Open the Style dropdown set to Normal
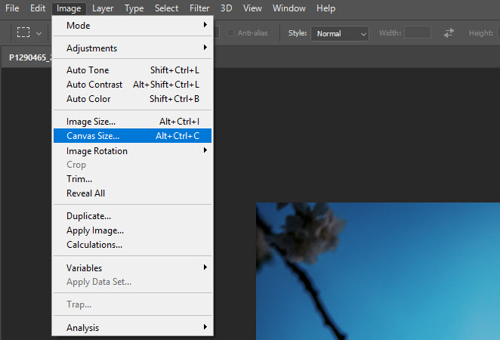This screenshot has height=340, width=500. 340,33
